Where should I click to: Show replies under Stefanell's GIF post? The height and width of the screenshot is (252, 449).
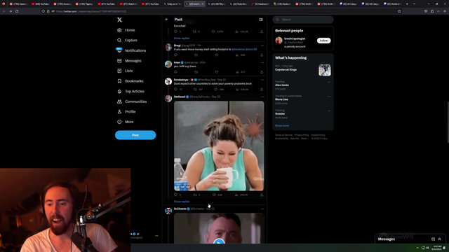pyautogui.click(x=182, y=202)
